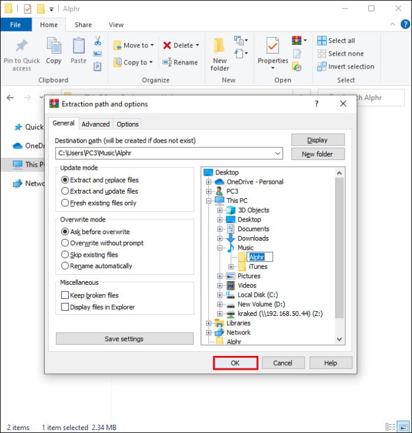
Task: Click the WinRAR open icon in ribbon
Action: pos(297,41)
